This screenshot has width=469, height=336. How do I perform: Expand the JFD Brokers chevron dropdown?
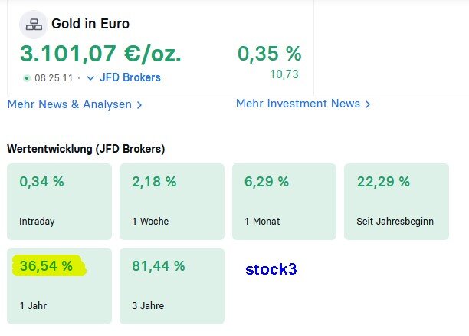point(90,77)
